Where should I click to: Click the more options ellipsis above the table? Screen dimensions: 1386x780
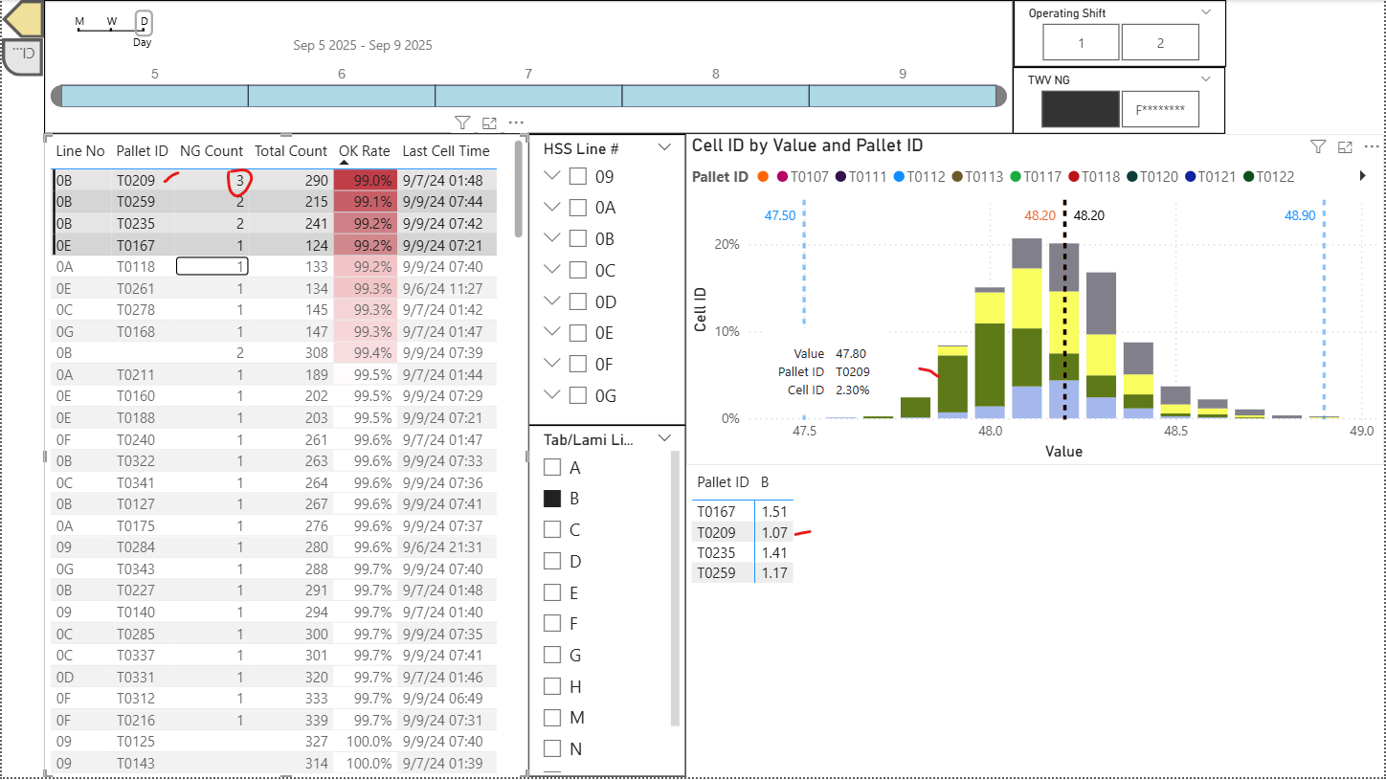(x=516, y=123)
